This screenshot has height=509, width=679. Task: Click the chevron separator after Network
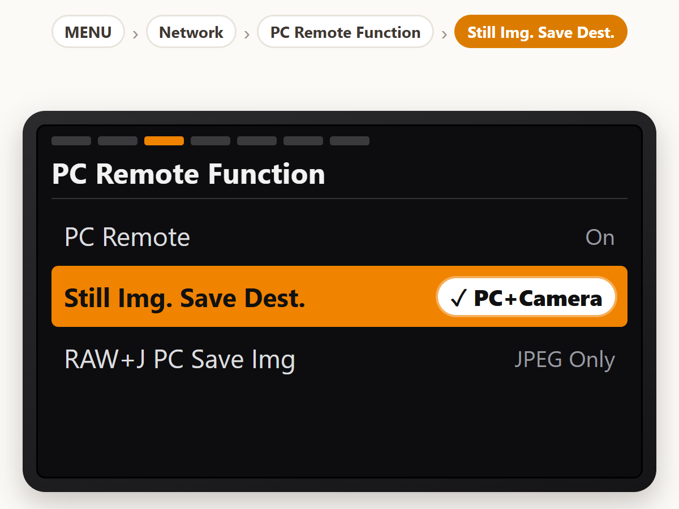click(247, 34)
